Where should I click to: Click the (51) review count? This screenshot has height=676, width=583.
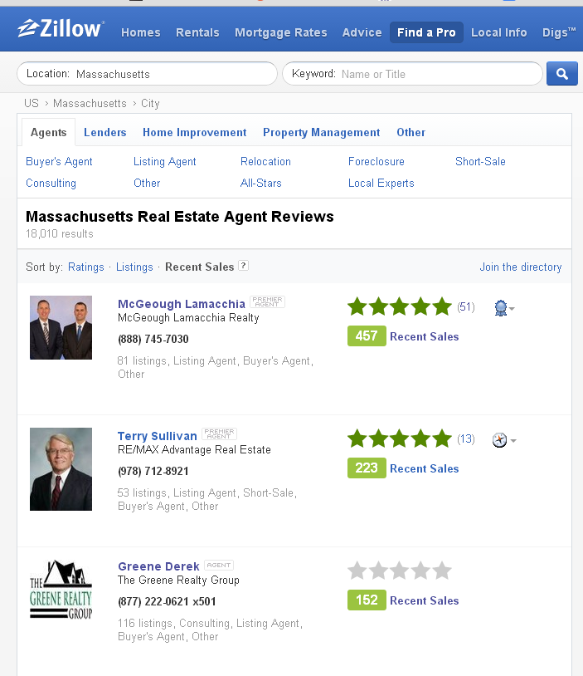[466, 307]
